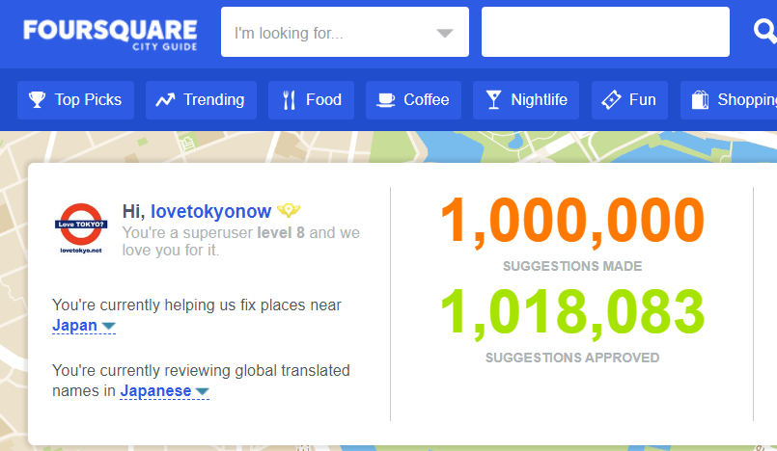Open the lovetokyonow profile link
Screen dimensions: 777x451
click(x=210, y=212)
